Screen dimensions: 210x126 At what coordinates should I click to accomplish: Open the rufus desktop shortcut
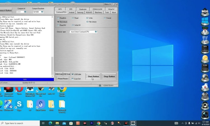51,91
